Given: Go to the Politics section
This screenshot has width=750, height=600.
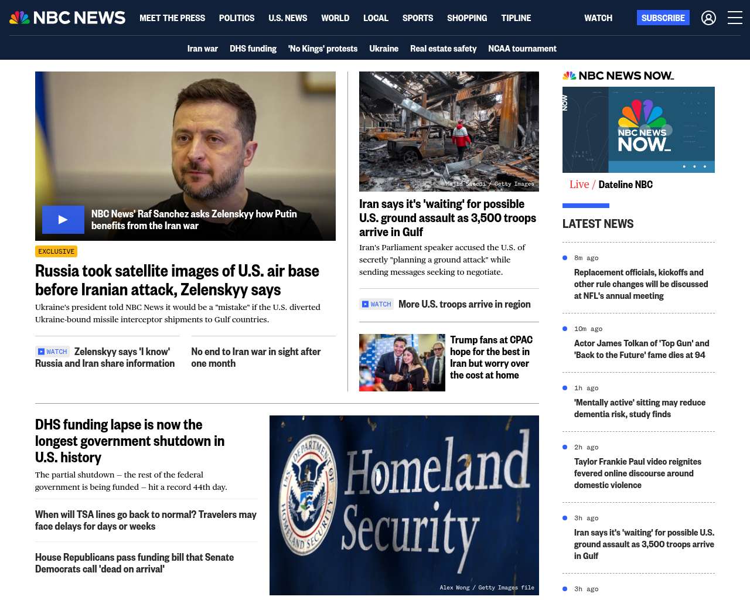Looking at the screenshot, I should click(237, 18).
